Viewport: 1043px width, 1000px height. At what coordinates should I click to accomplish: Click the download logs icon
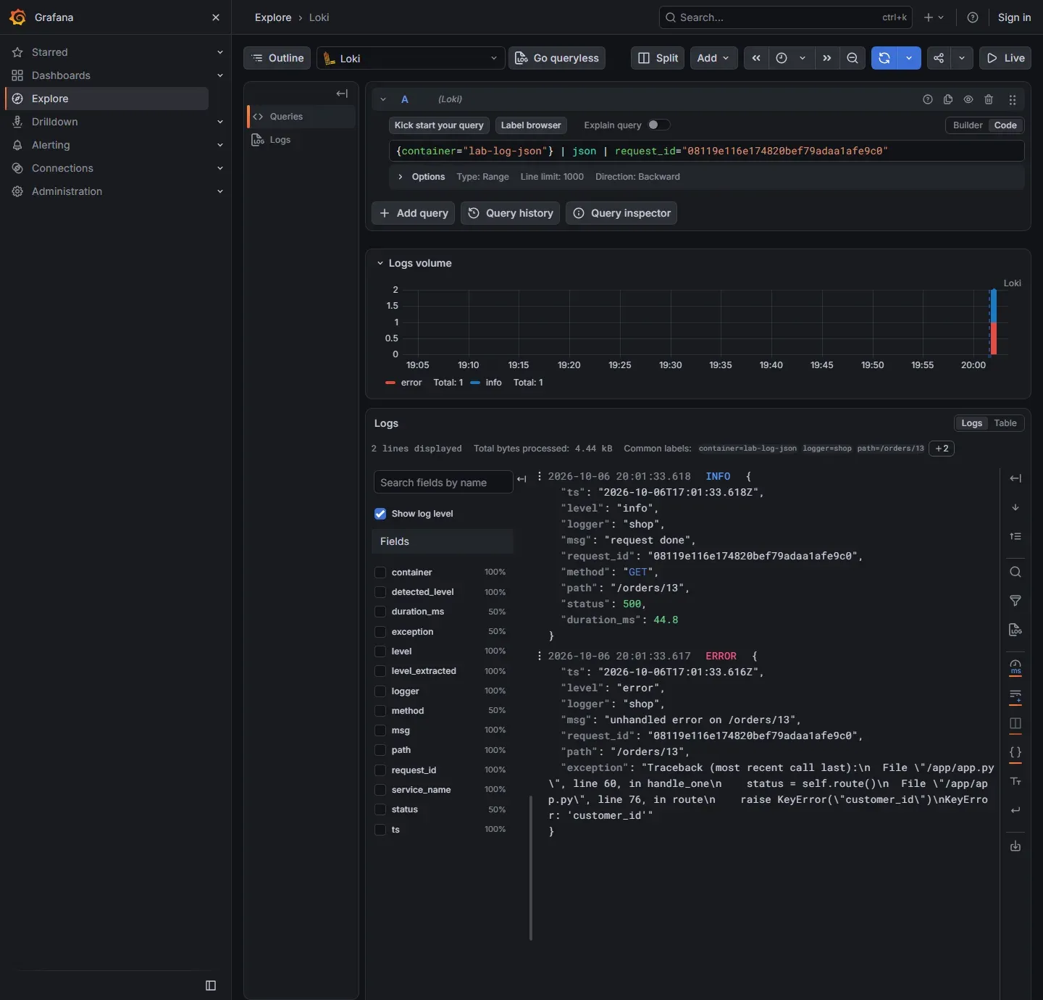1015,846
